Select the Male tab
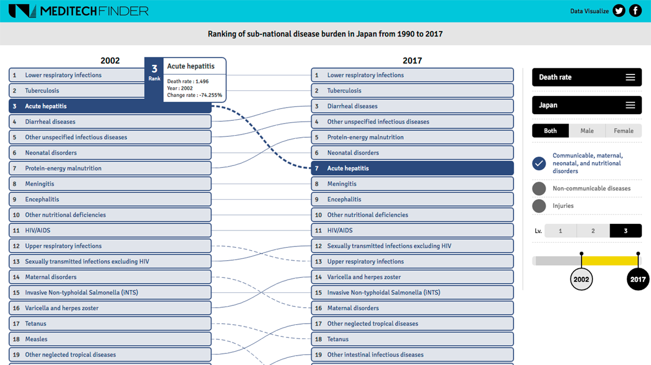 (x=587, y=131)
